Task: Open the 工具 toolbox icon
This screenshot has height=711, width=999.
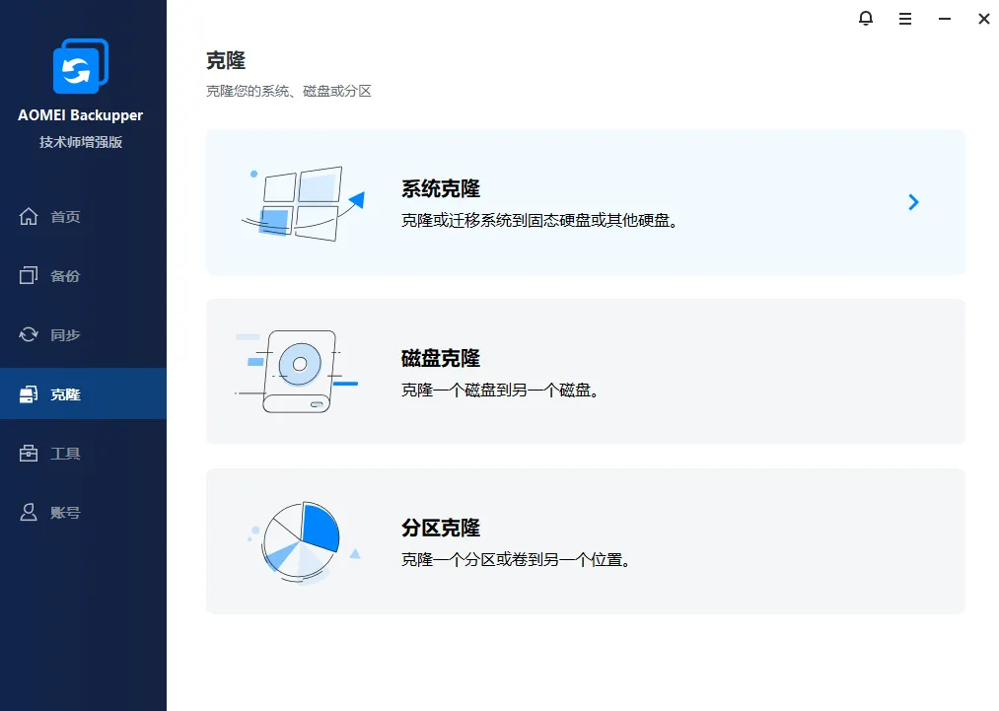Action: 28,453
